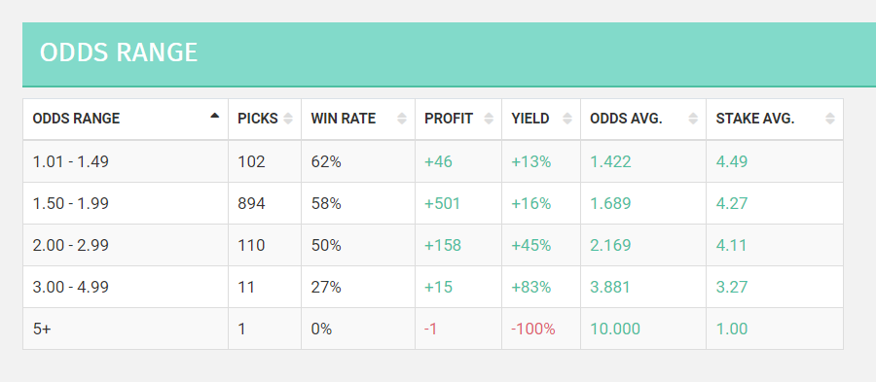Select the 1.50 - 1.99 odds row
The image size is (876, 382).
pyautogui.click(x=433, y=203)
